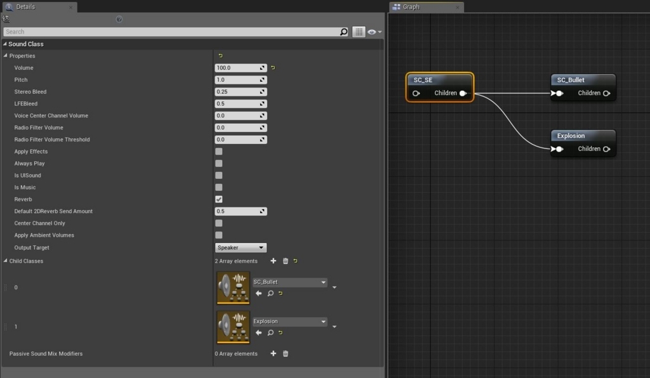Collapse the Sound Class section
The image size is (650, 378).
point(5,44)
